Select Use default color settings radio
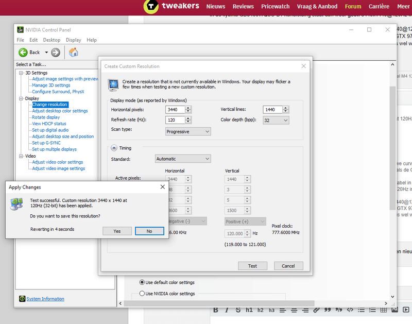 point(142,282)
